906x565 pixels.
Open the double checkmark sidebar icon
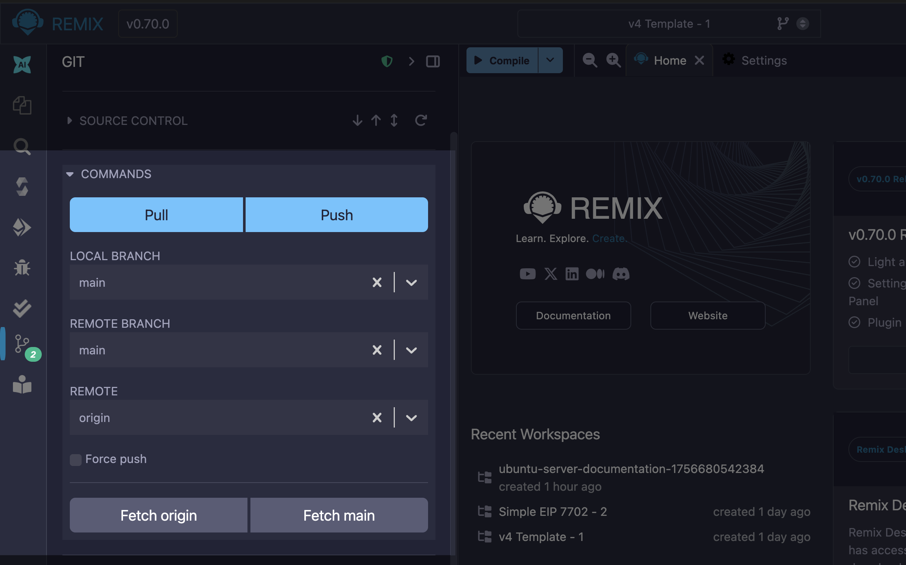click(22, 308)
